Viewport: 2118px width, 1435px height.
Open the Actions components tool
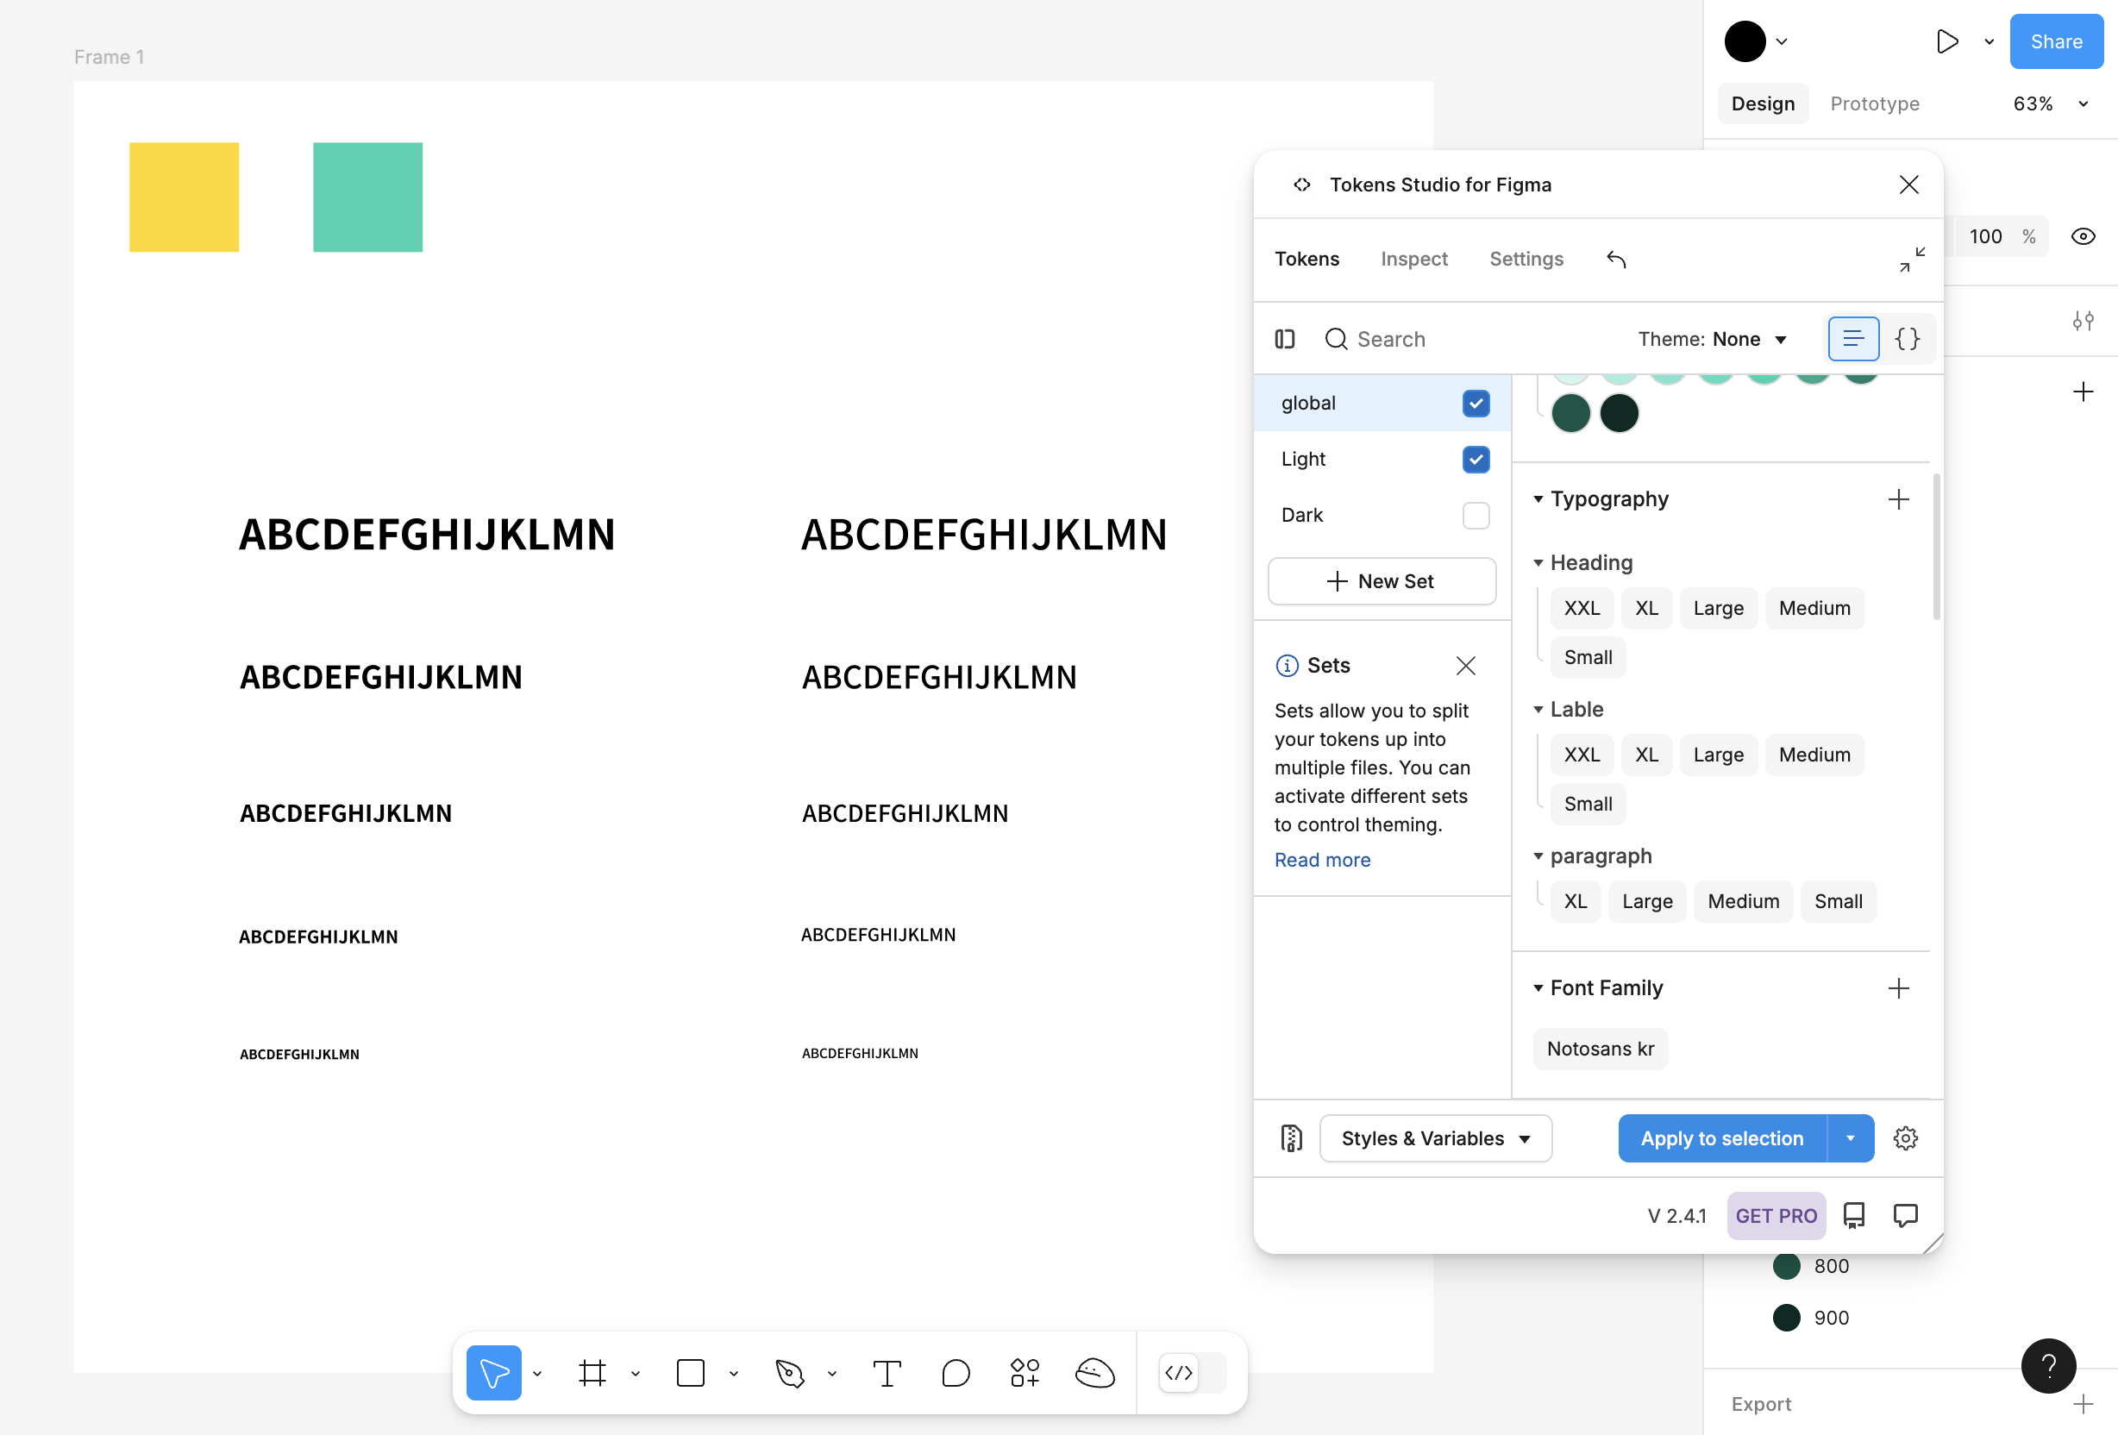click(1025, 1372)
